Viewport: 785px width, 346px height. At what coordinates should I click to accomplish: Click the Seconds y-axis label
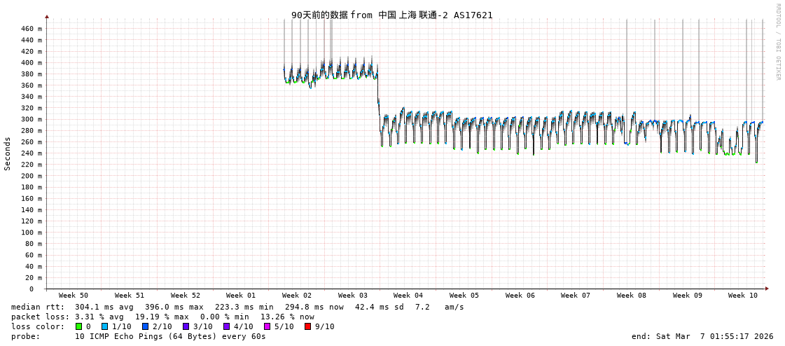8,153
